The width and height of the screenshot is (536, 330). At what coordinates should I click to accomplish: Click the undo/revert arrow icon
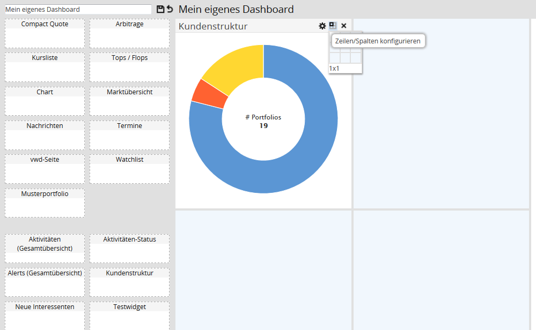point(170,9)
